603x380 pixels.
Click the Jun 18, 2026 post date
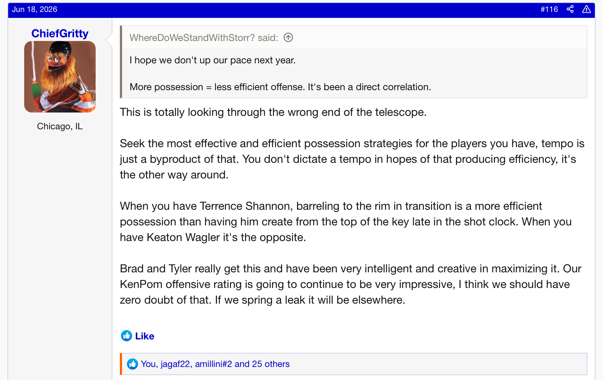tap(35, 9)
